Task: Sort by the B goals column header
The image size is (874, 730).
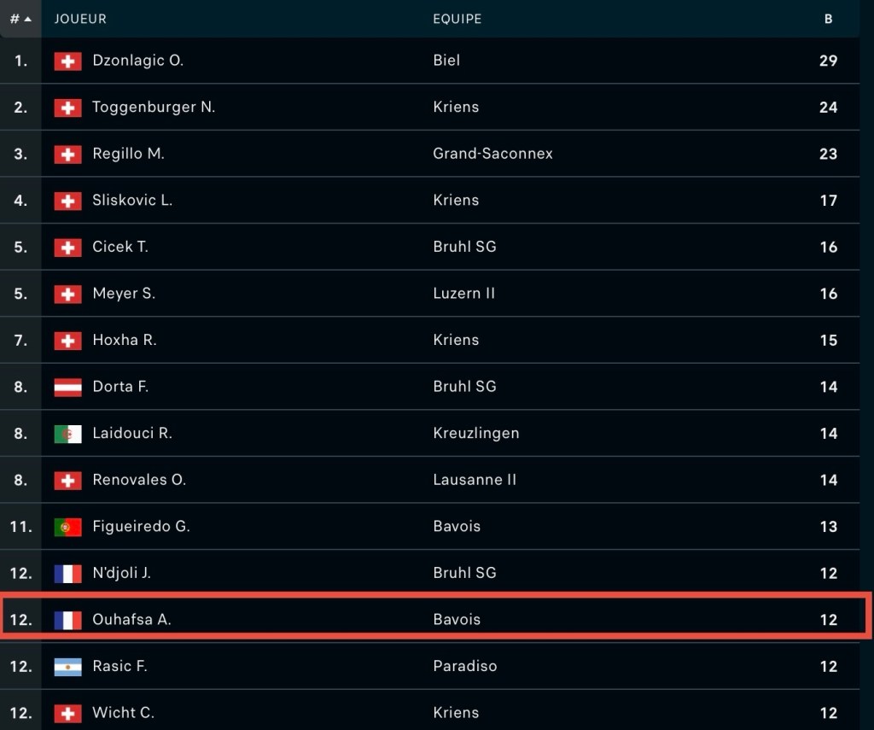Action: [x=828, y=19]
